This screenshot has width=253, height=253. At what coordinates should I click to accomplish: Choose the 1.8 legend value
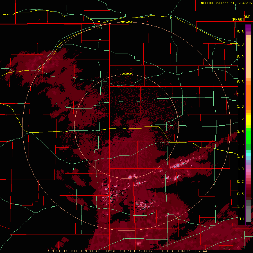click(240, 157)
